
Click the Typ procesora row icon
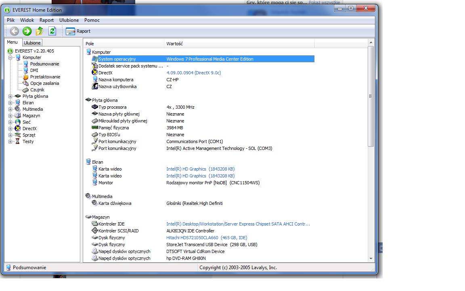click(94, 107)
